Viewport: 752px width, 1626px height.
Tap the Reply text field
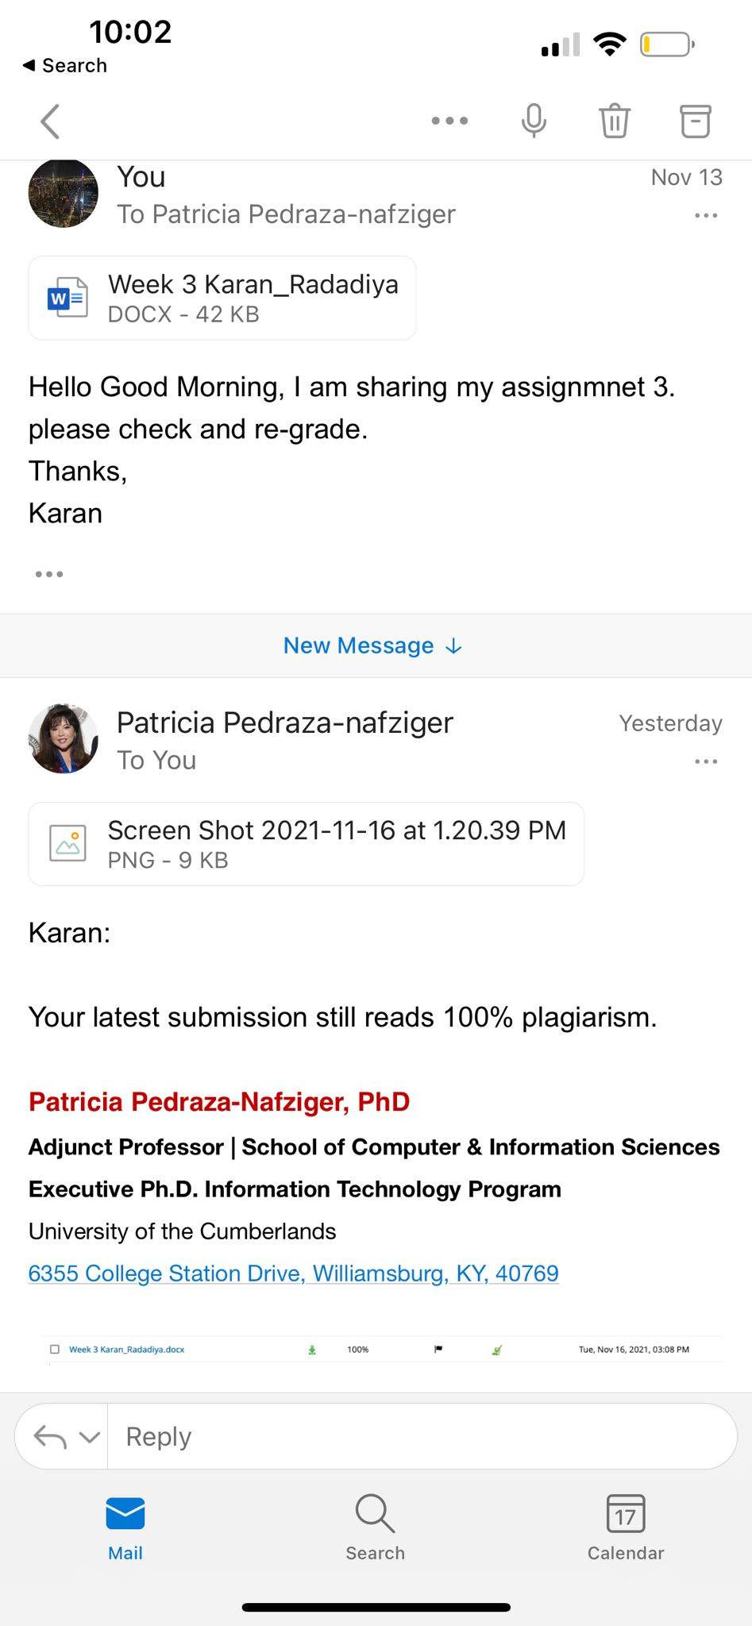(422, 1436)
